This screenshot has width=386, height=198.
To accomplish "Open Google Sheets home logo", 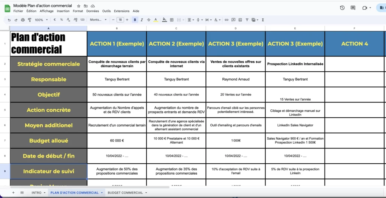I will pos(7,9).
